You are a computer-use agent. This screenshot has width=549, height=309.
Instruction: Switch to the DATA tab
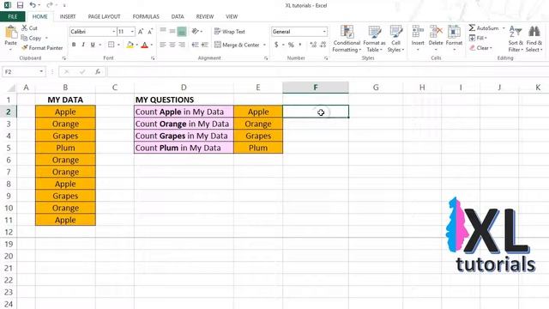pyautogui.click(x=178, y=16)
